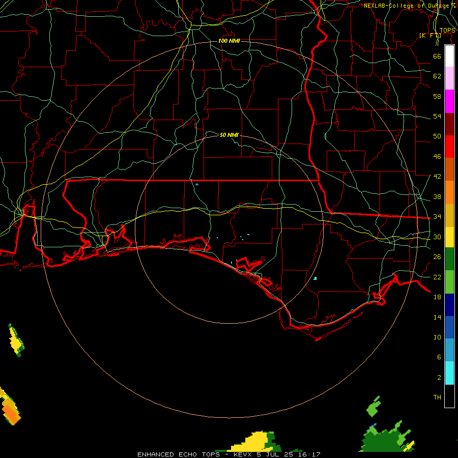Click the "34" legend value
Image resolution: width=458 pixels, height=458 pixels.
(437, 217)
